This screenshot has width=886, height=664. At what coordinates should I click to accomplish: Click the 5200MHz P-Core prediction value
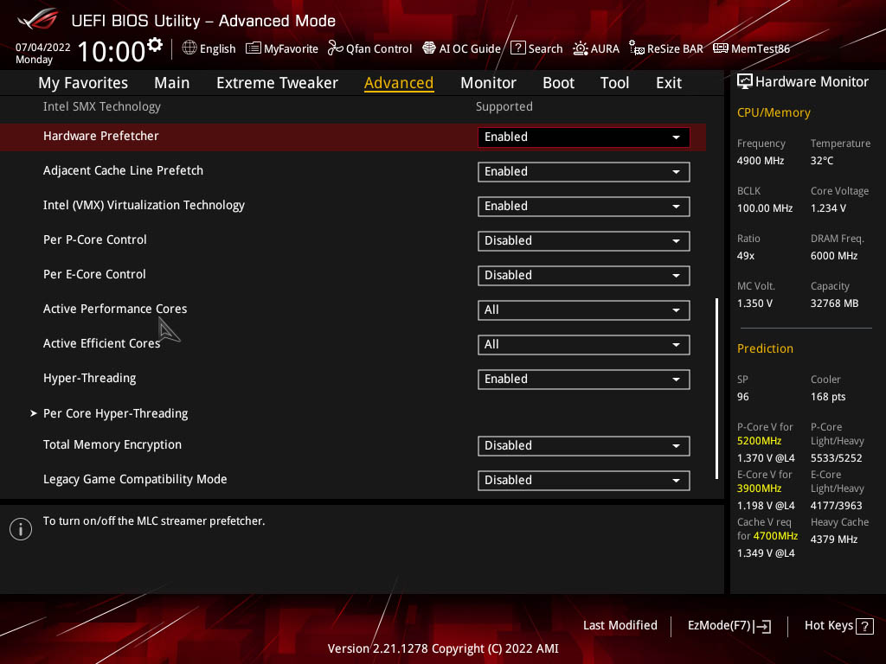click(759, 441)
